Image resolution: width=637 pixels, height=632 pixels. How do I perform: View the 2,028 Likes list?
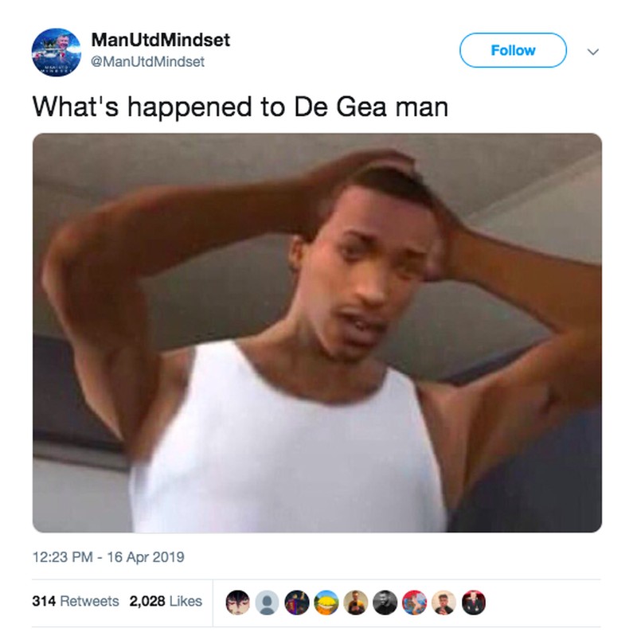point(166,601)
